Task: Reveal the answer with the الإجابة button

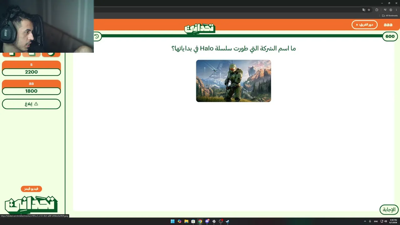Action: pyautogui.click(x=389, y=209)
